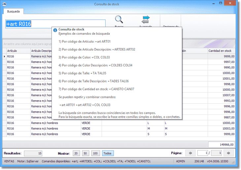Click the search box containing +art R016
The width and height of the screenshot is (241, 170).
[x=55, y=24]
